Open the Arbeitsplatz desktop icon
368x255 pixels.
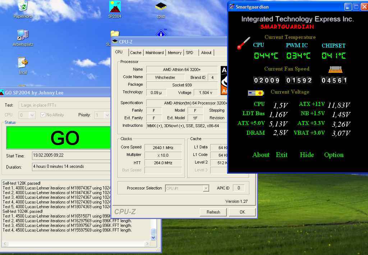coord(23,35)
